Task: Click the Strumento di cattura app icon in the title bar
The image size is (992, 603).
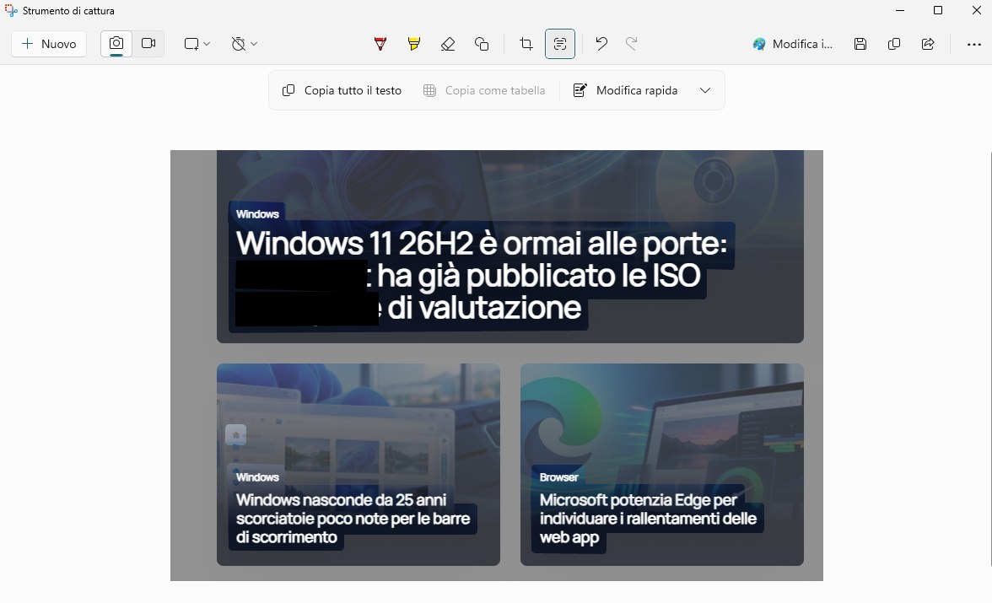Action: click(x=11, y=11)
